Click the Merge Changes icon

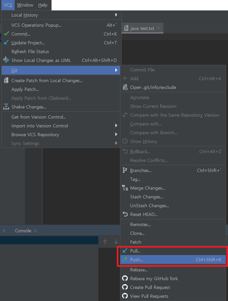(125, 188)
